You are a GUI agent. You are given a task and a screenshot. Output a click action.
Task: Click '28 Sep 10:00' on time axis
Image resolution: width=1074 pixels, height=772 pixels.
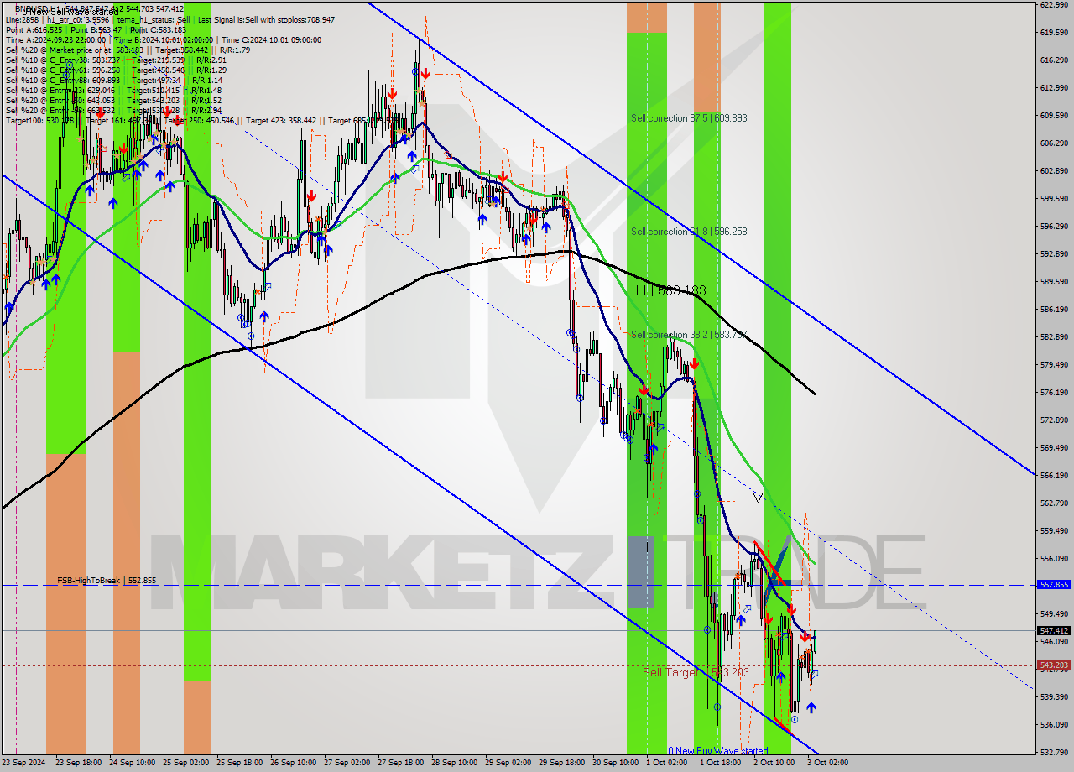point(455,763)
